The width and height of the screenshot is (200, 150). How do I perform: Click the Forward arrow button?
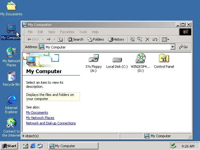[49, 39]
